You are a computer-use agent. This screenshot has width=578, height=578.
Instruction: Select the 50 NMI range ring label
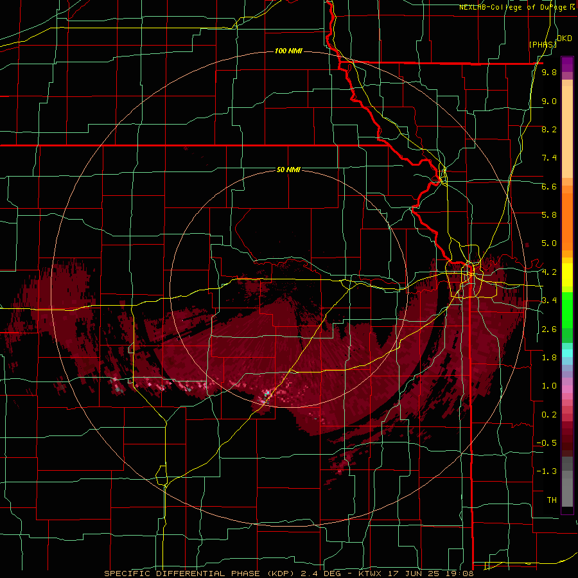click(288, 170)
